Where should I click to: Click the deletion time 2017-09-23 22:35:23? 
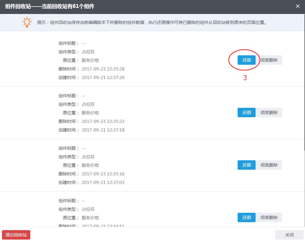click(x=103, y=121)
